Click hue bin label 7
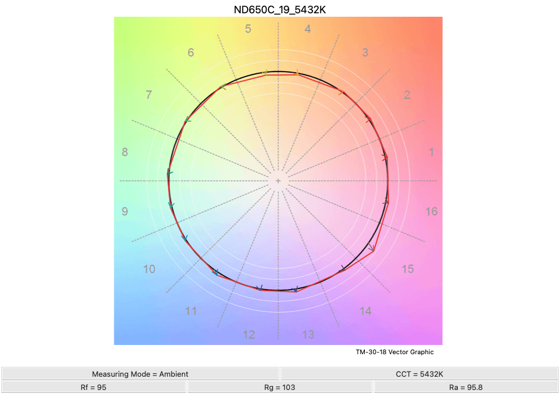Screen dimensions: 560x394 coord(149,95)
